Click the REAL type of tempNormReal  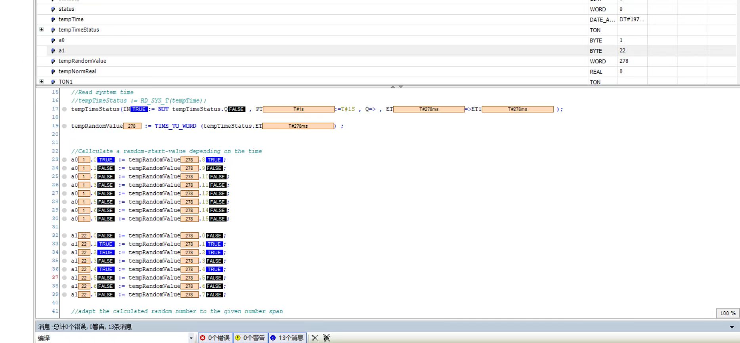(x=596, y=72)
